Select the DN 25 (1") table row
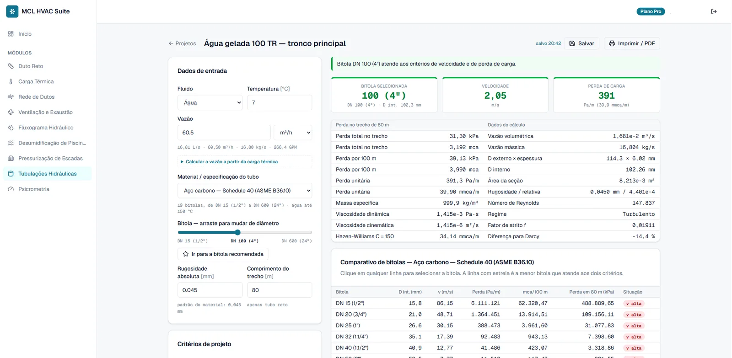 495,326
